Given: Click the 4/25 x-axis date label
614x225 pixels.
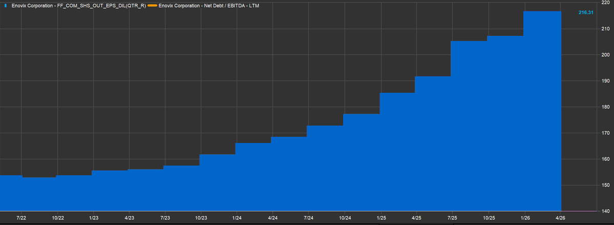Looking at the screenshot, I should [x=417, y=217].
